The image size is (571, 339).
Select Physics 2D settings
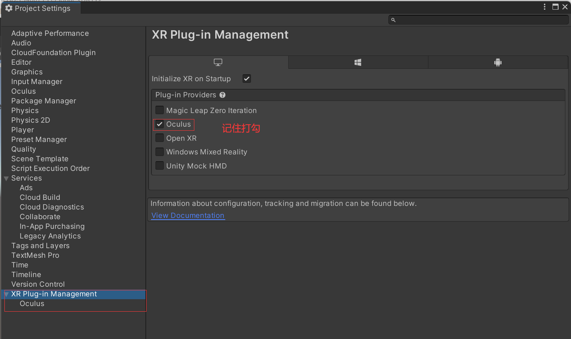pyautogui.click(x=31, y=120)
